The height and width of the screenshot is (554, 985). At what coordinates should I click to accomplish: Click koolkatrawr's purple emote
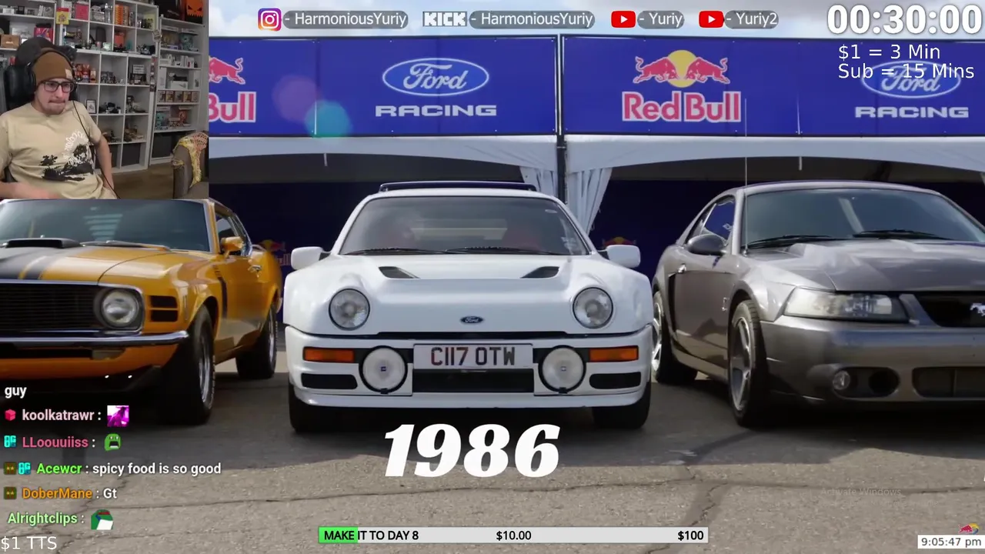(x=117, y=415)
